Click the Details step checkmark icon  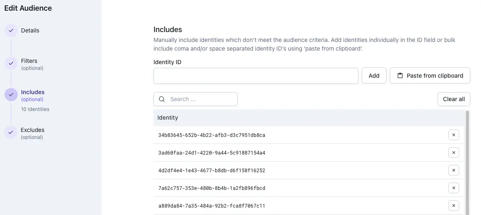tap(11, 30)
